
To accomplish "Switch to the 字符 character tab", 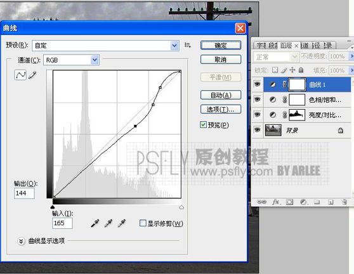I will 261,46.
